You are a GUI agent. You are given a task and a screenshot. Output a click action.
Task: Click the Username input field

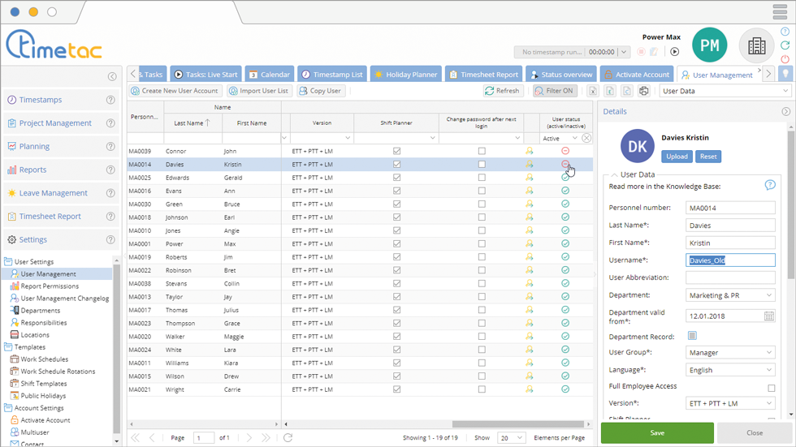(730, 260)
